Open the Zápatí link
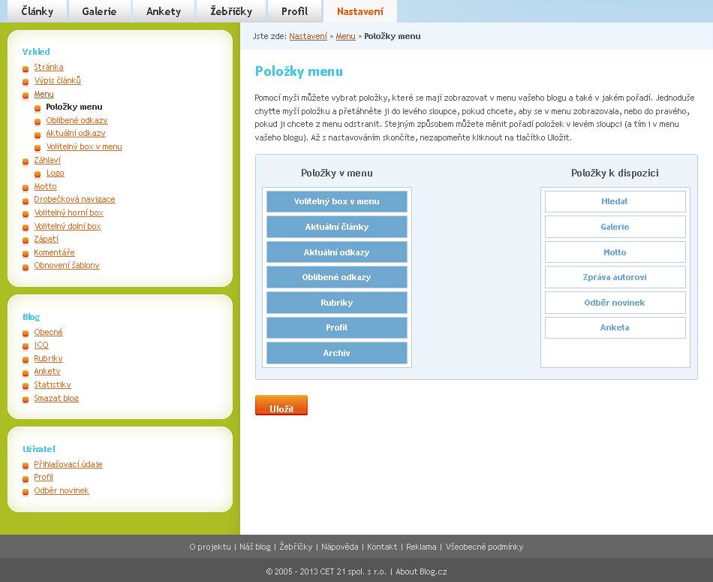 click(x=47, y=239)
